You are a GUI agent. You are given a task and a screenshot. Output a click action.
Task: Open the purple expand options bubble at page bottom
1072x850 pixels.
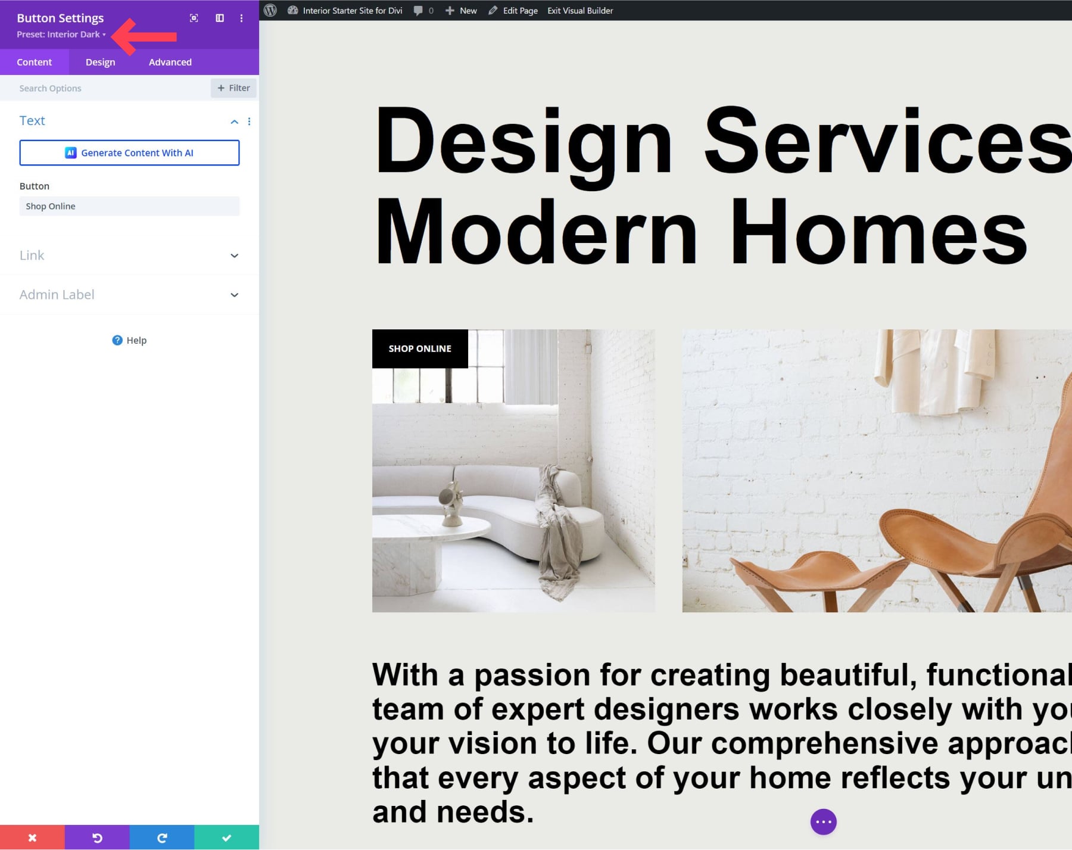823,821
